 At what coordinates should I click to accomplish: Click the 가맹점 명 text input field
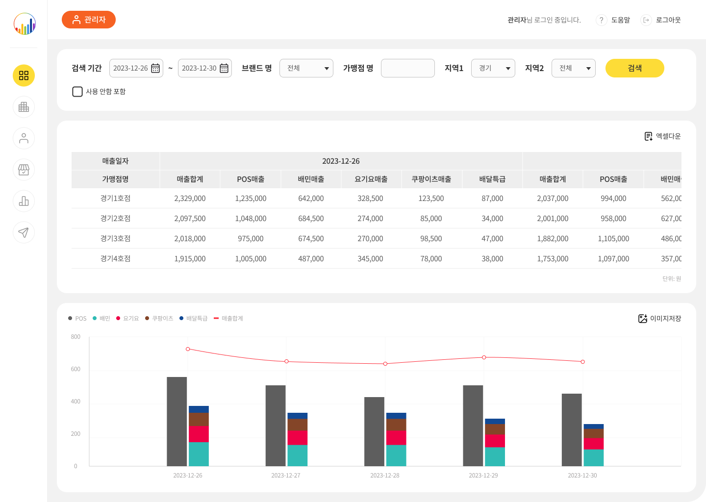(x=407, y=68)
